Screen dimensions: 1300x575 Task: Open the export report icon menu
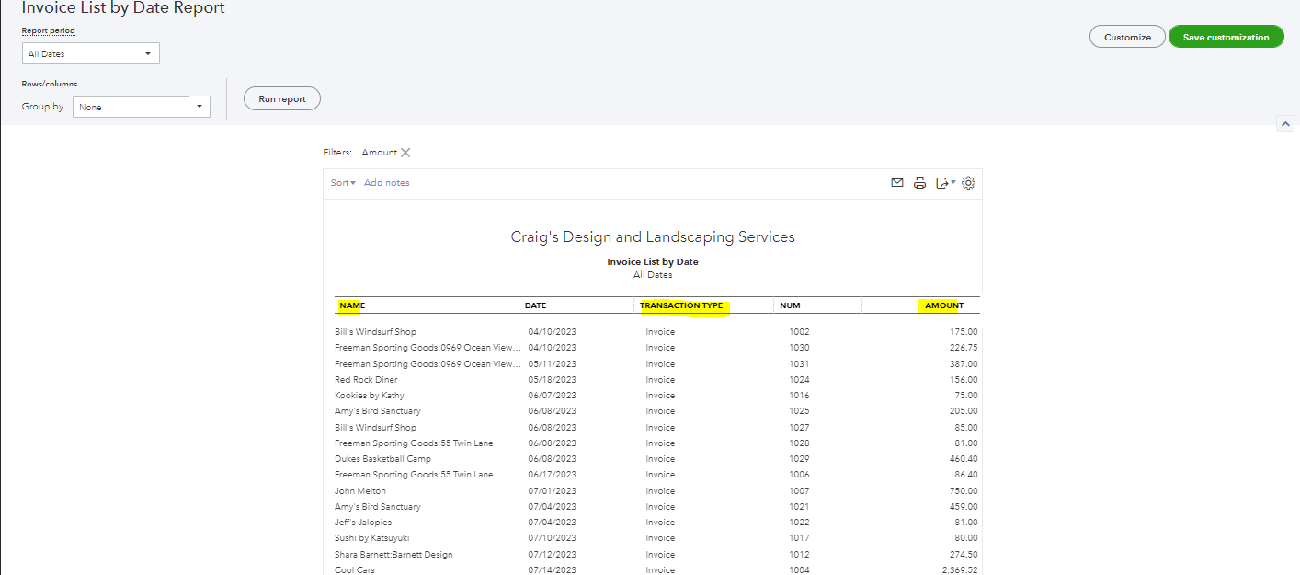point(945,183)
